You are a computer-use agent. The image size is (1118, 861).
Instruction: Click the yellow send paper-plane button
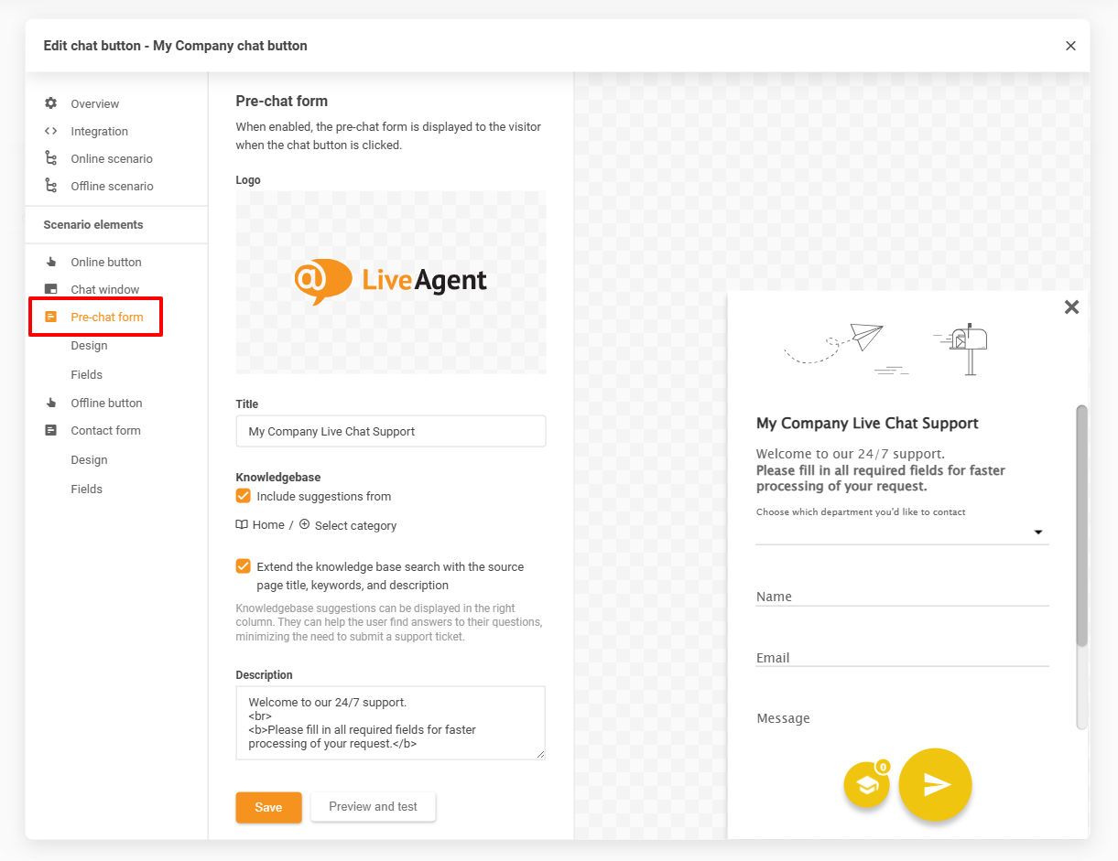(935, 784)
